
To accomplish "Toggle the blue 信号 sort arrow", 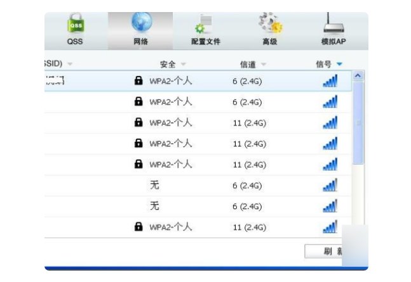I will click(339, 64).
